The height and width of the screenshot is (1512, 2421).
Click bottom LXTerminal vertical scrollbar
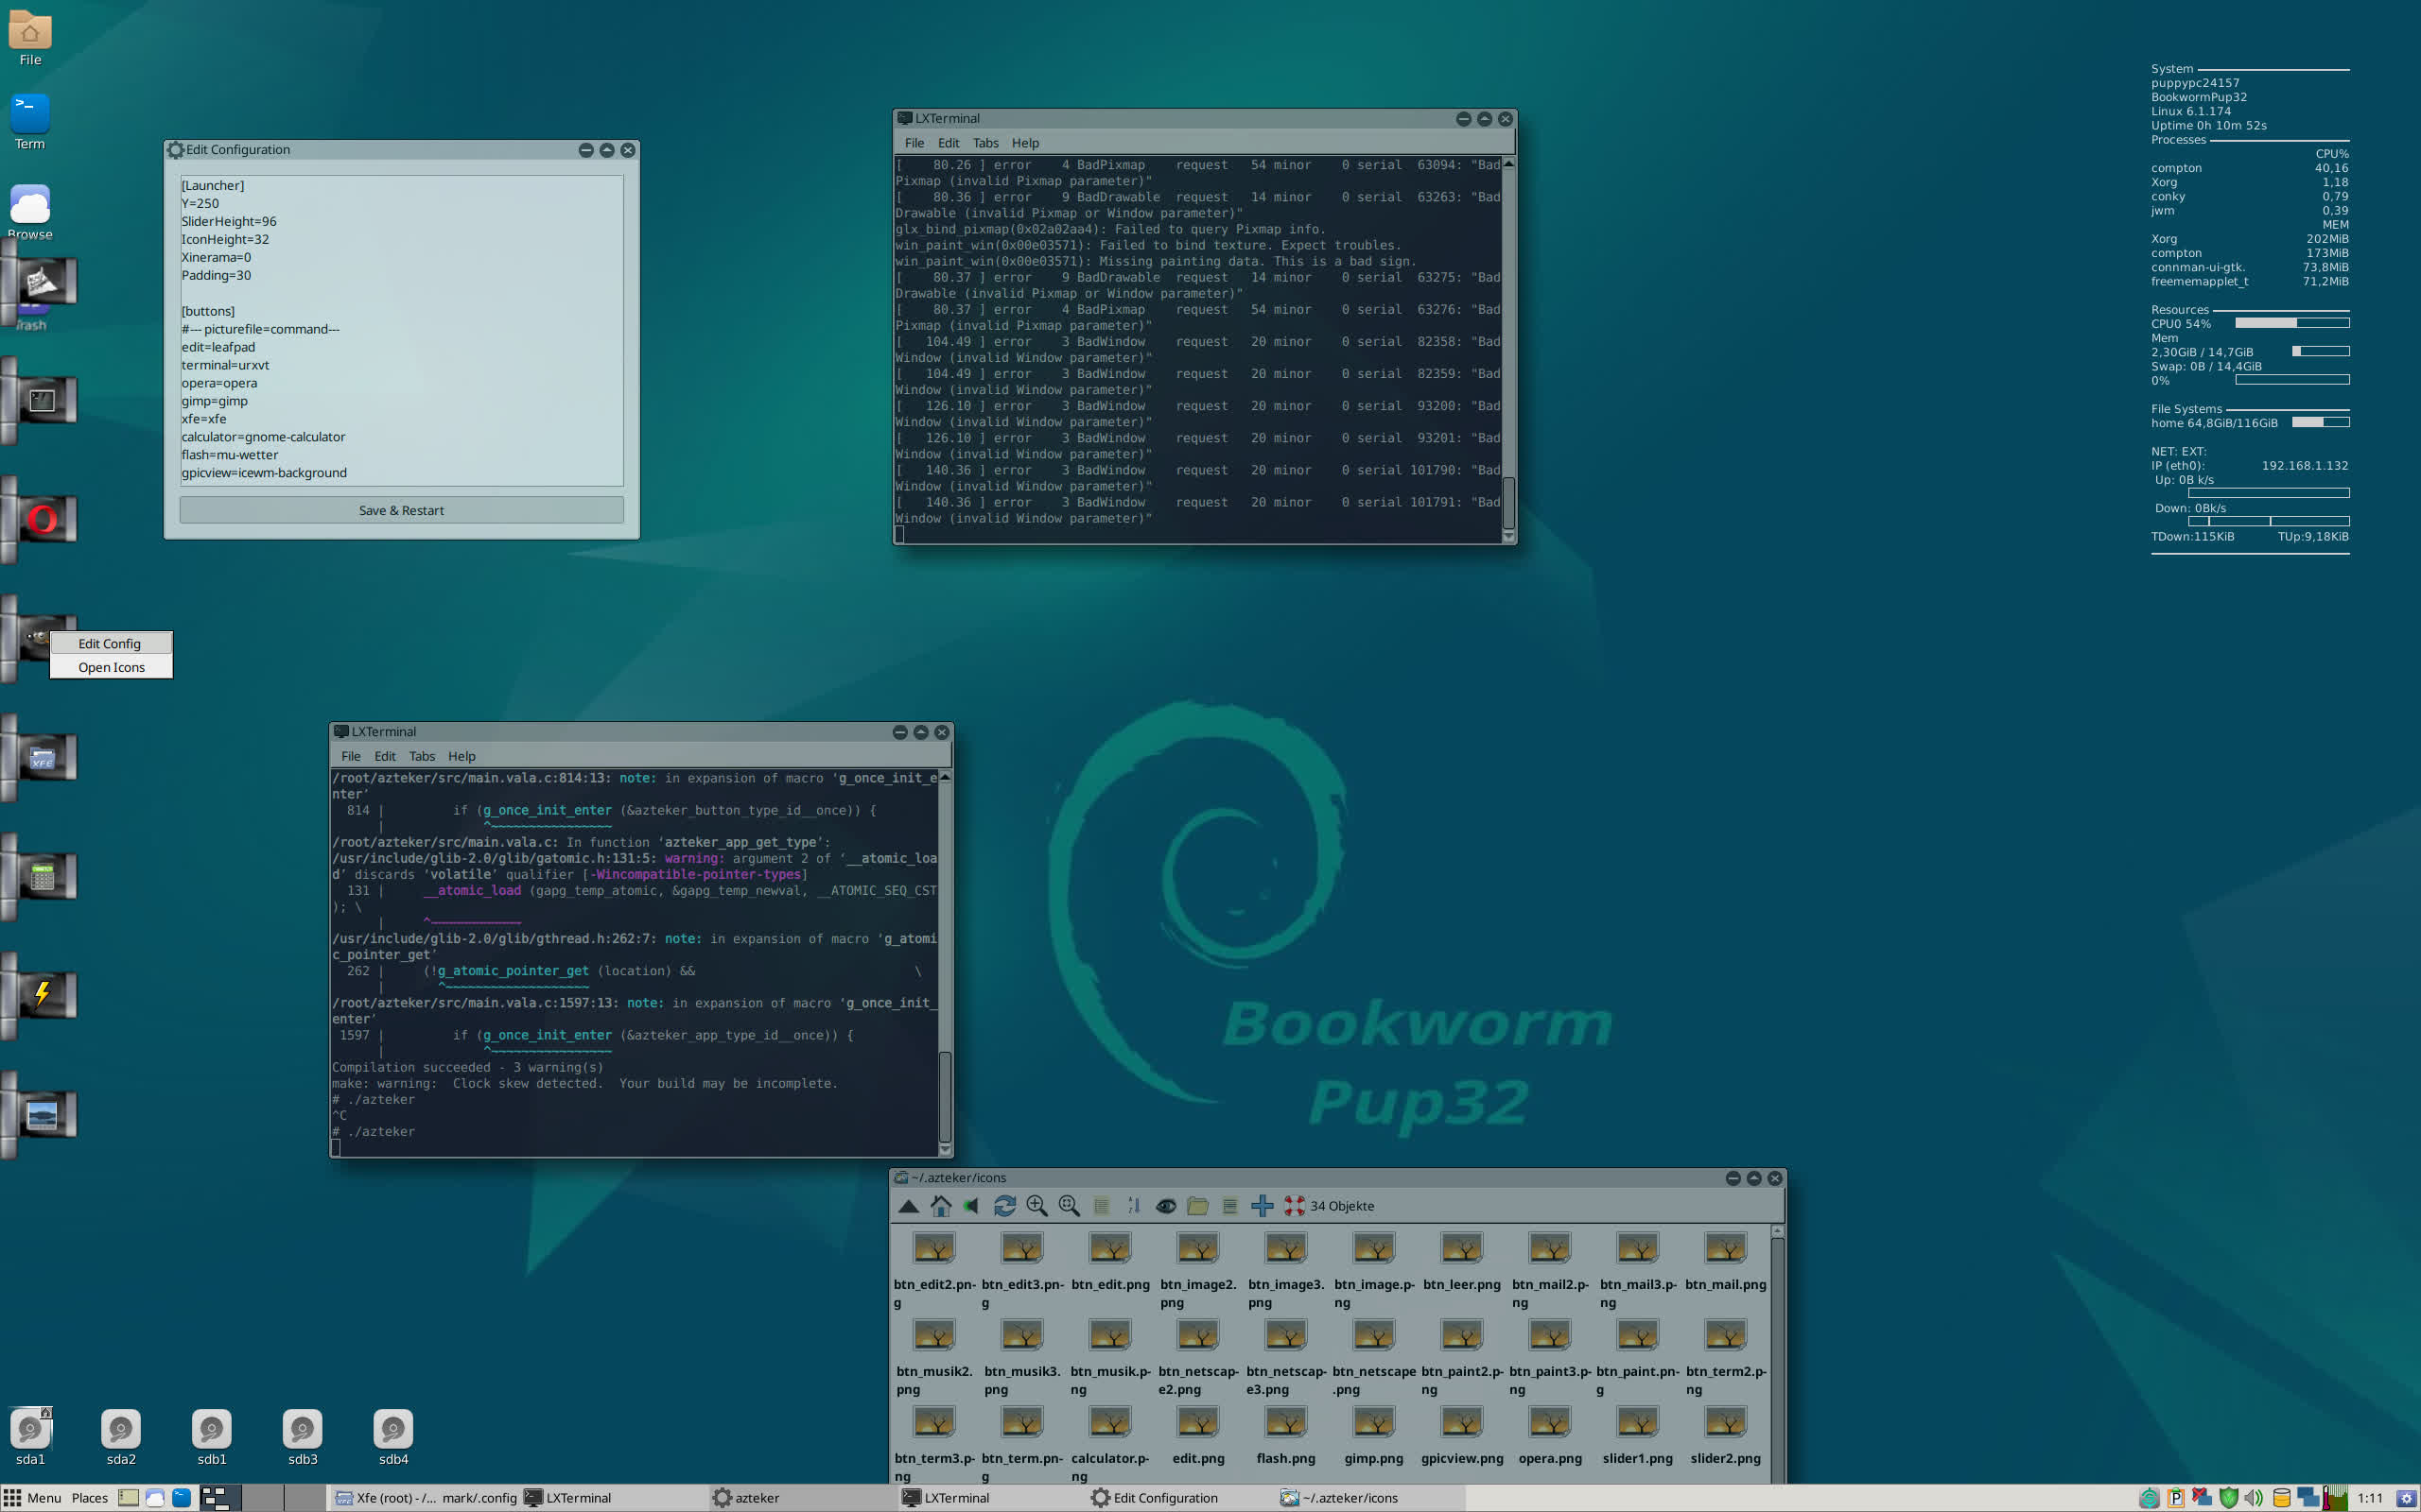point(945,963)
